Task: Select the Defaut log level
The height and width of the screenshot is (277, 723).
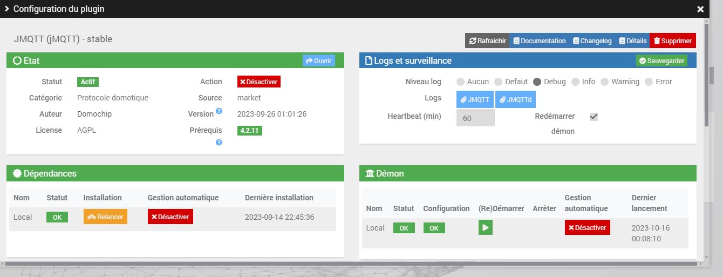Action: 498,82
